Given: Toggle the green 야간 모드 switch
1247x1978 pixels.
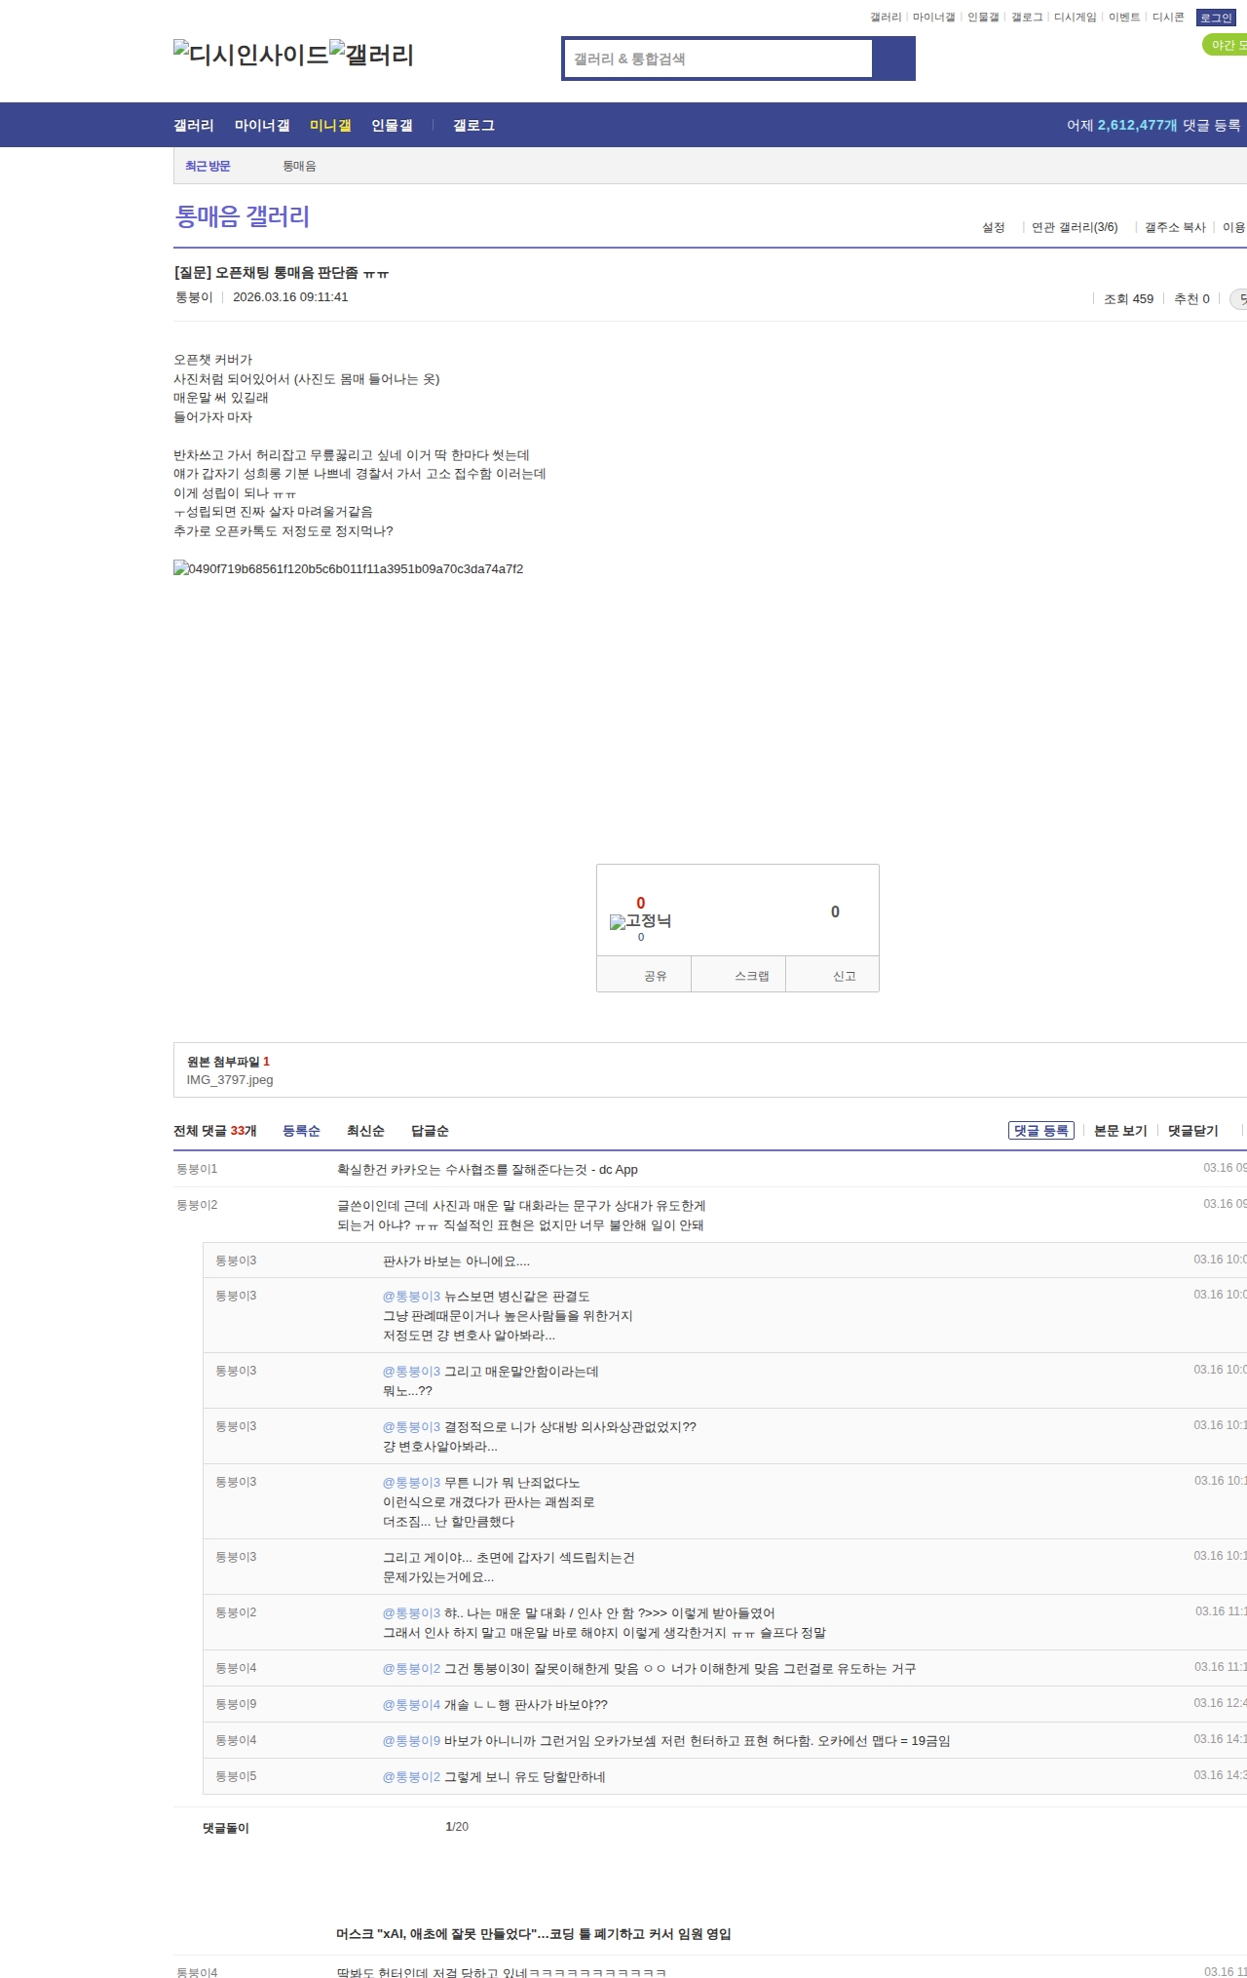Looking at the screenshot, I should click(x=1226, y=45).
